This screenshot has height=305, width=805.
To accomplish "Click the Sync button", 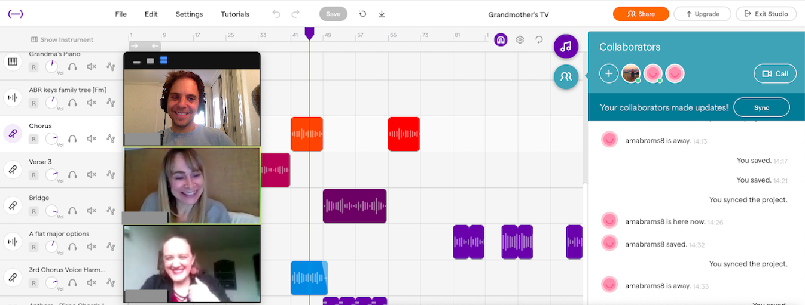I will coord(761,107).
